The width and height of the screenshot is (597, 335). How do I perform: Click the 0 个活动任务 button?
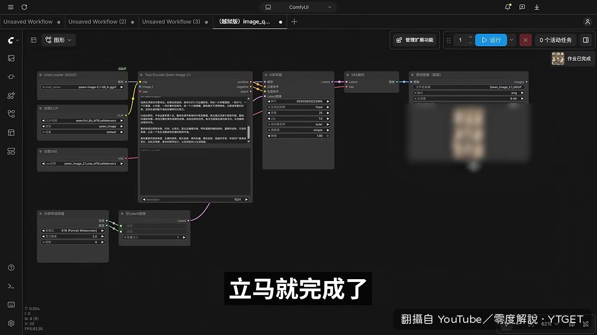click(x=555, y=40)
